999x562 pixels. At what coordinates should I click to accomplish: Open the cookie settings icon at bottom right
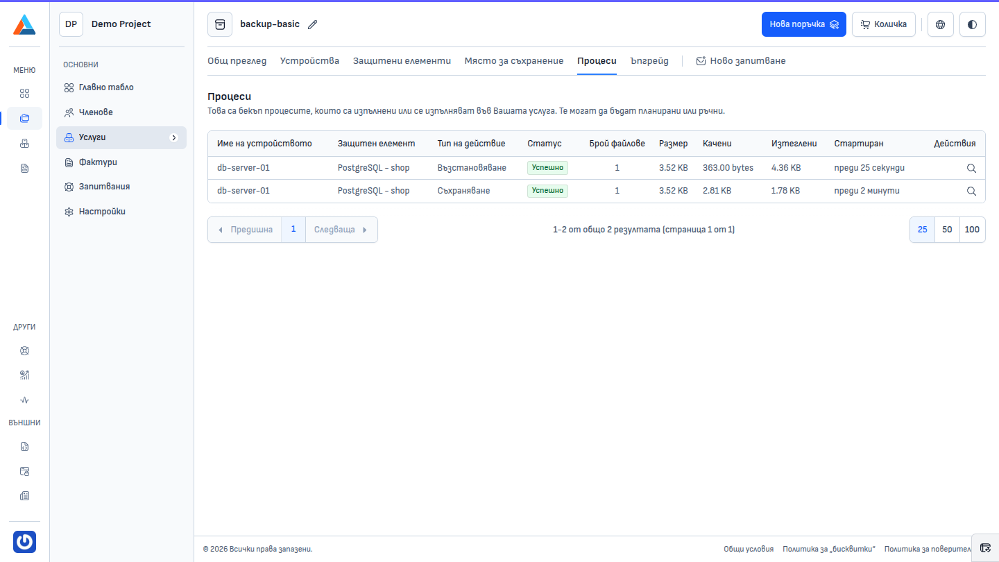pyautogui.click(x=985, y=547)
